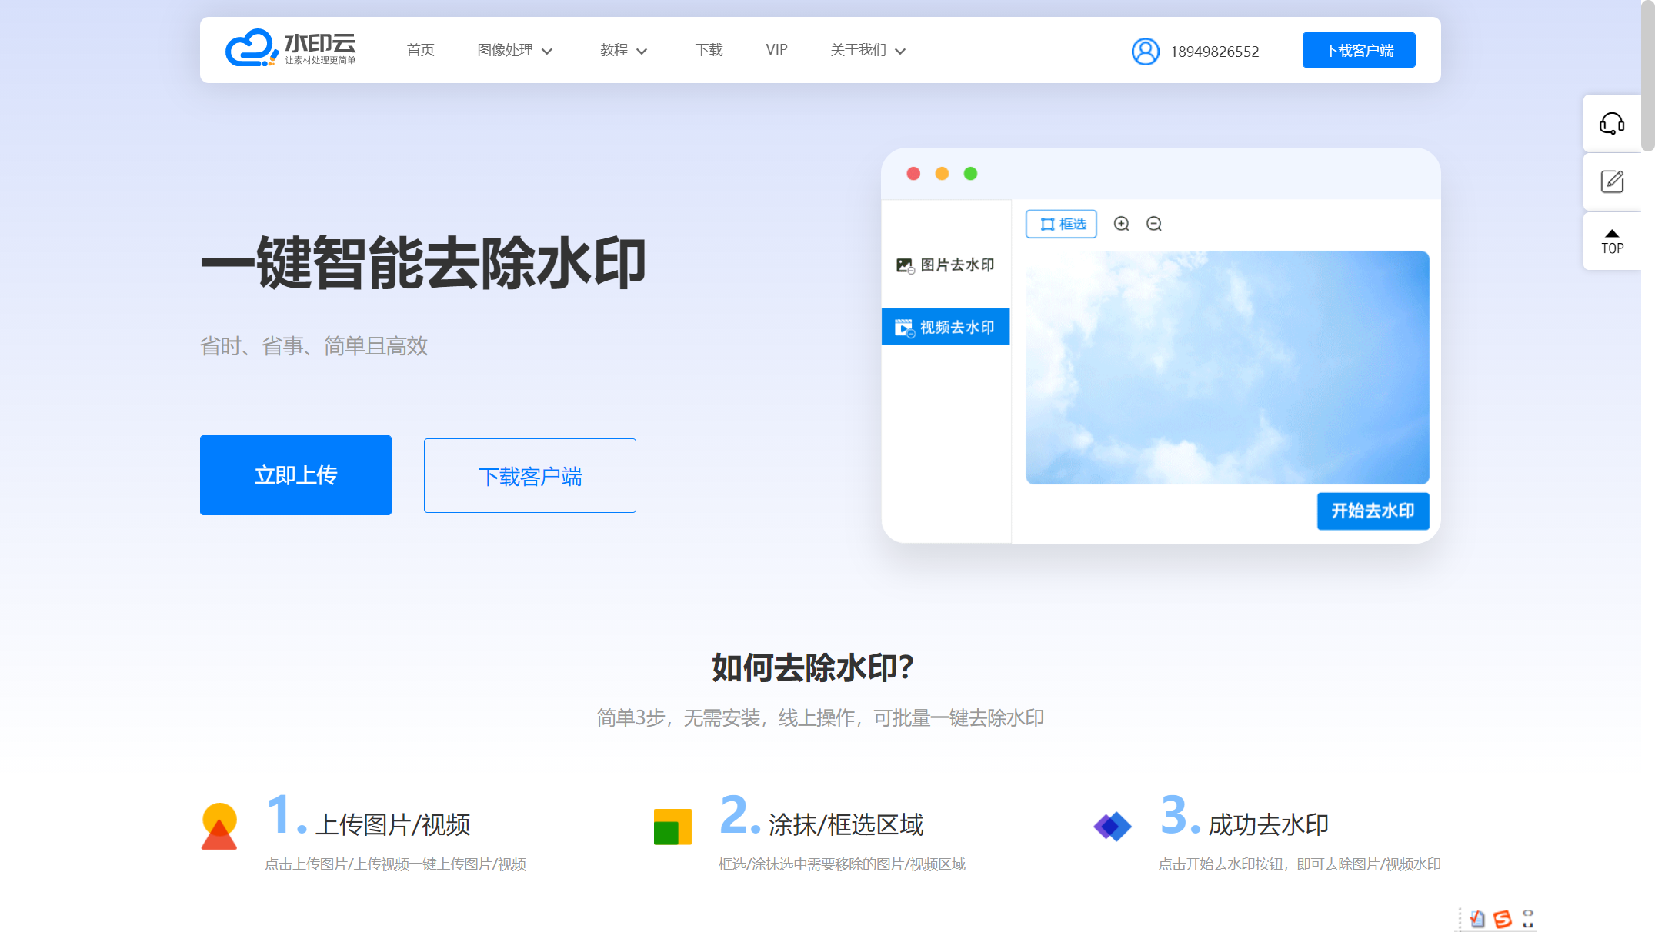Select the 视频去水印 sidebar tab
Image resolution: width=1655 pixels, height=932 pixels.
pos(946,327)
